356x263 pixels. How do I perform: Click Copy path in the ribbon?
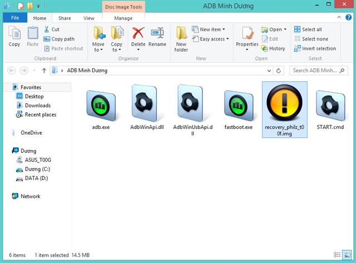point(59,39)
